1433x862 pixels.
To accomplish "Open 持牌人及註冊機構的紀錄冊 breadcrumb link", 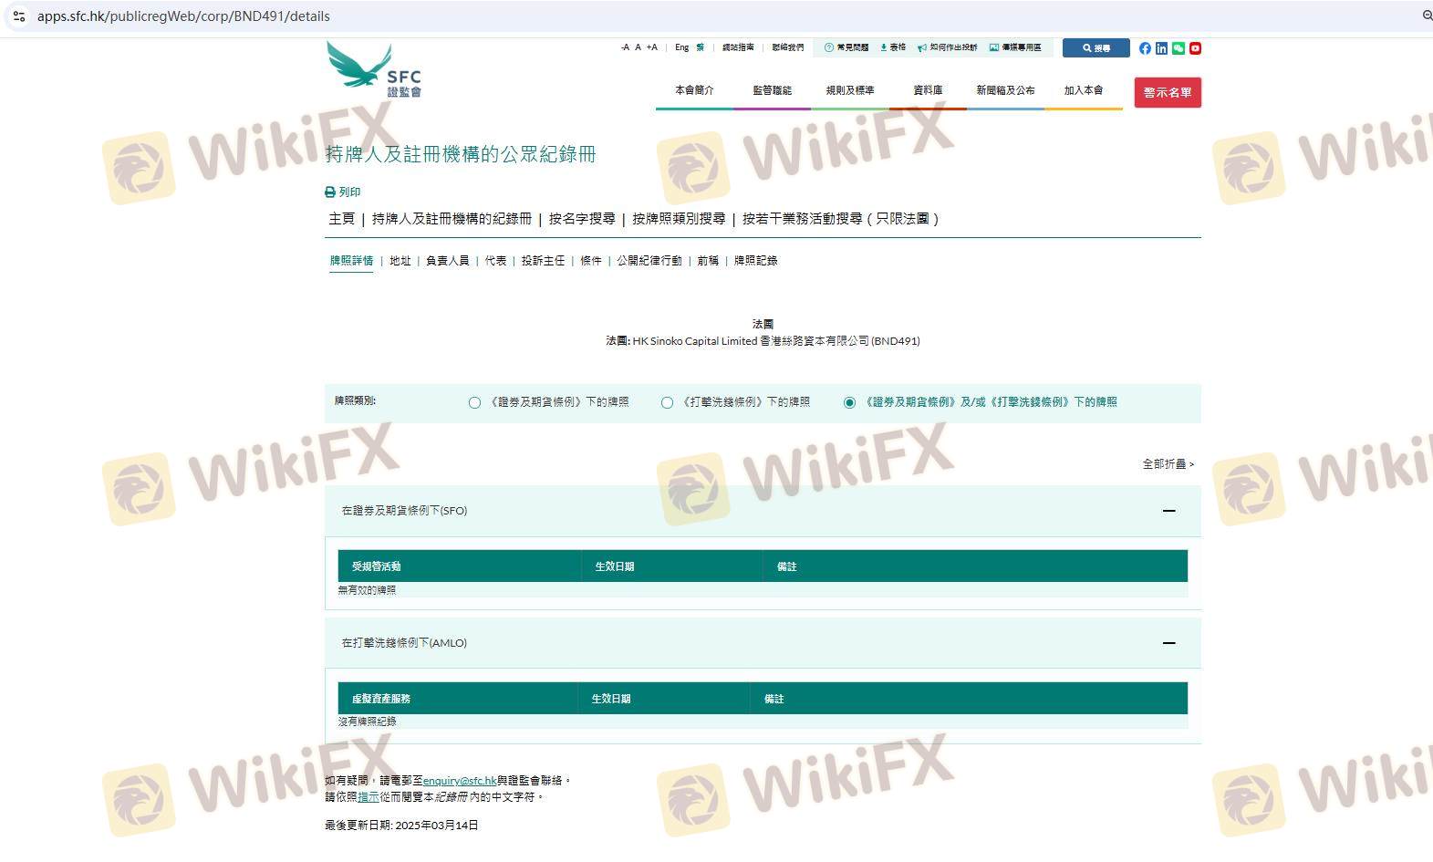I will click(452, 219).
